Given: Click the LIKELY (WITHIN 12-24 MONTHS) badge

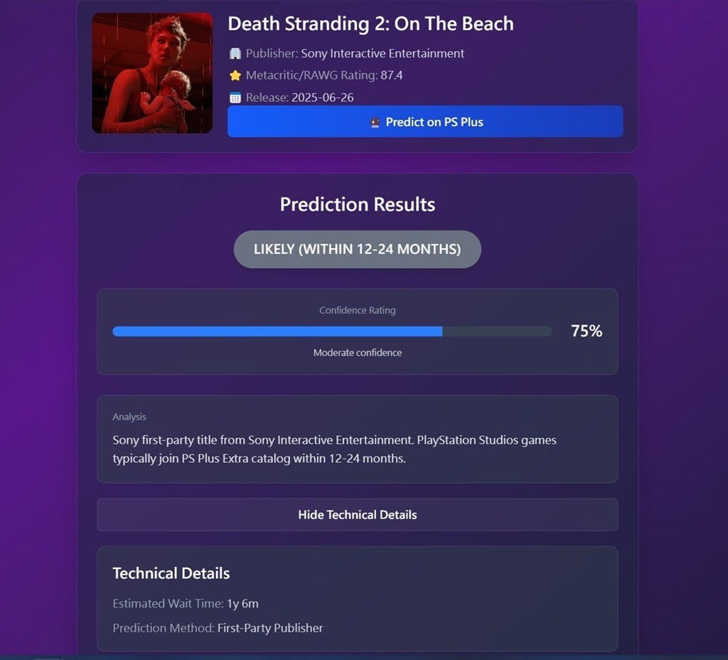Looking at the screenshot, I should pos(357,249).
